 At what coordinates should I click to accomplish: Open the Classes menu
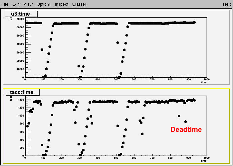pos(80,4)
